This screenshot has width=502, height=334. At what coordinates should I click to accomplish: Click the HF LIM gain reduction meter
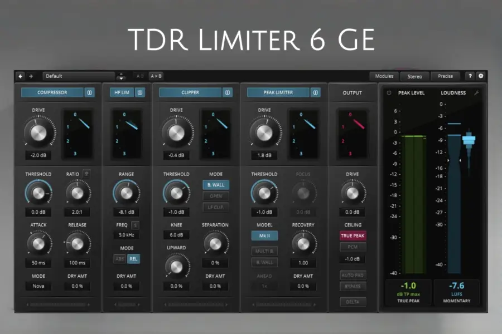coord(127,134)
